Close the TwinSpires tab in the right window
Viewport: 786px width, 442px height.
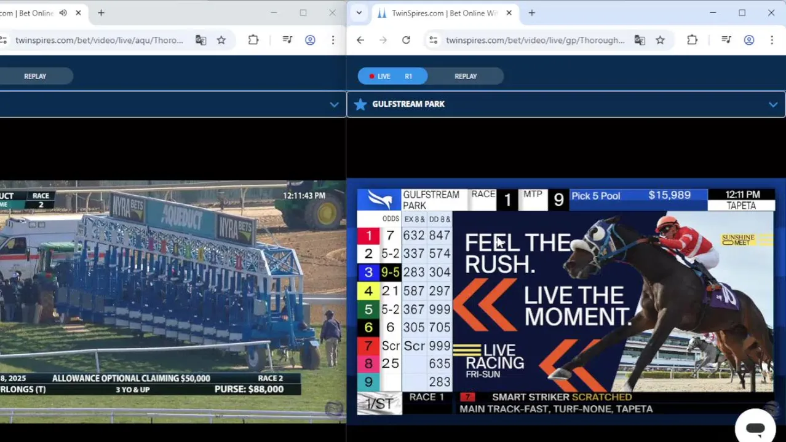click(509, 13)
